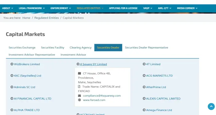Image resolution: width=216 pixels, height=115 pixels.
Task: Click arrow icon beside 4XC (Seychelles) Ltd
Action: pyautogui.click(x=12, y=75)
